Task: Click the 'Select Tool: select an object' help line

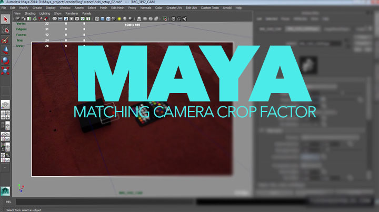Action: (24, 210)
